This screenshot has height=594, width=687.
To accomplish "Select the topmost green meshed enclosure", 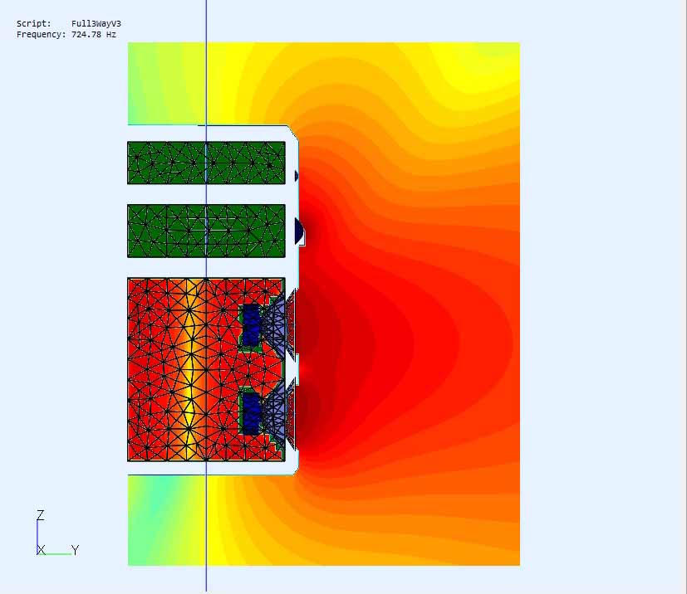I will coord(206,163).
